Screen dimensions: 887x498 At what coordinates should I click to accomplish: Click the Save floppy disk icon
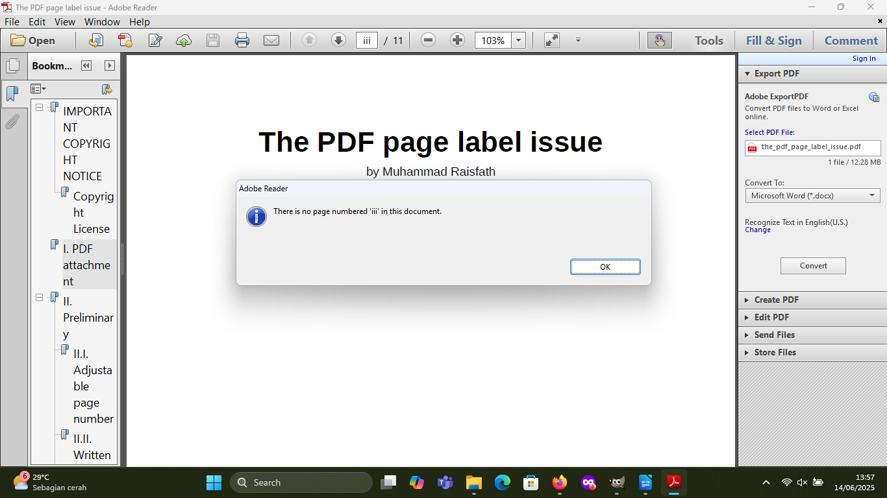(213, 40)
